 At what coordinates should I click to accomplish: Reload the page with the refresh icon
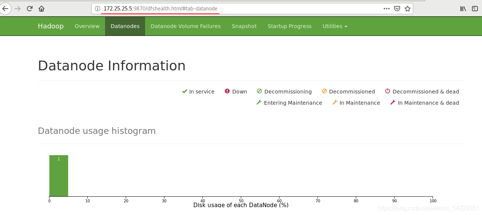[30, 9]
